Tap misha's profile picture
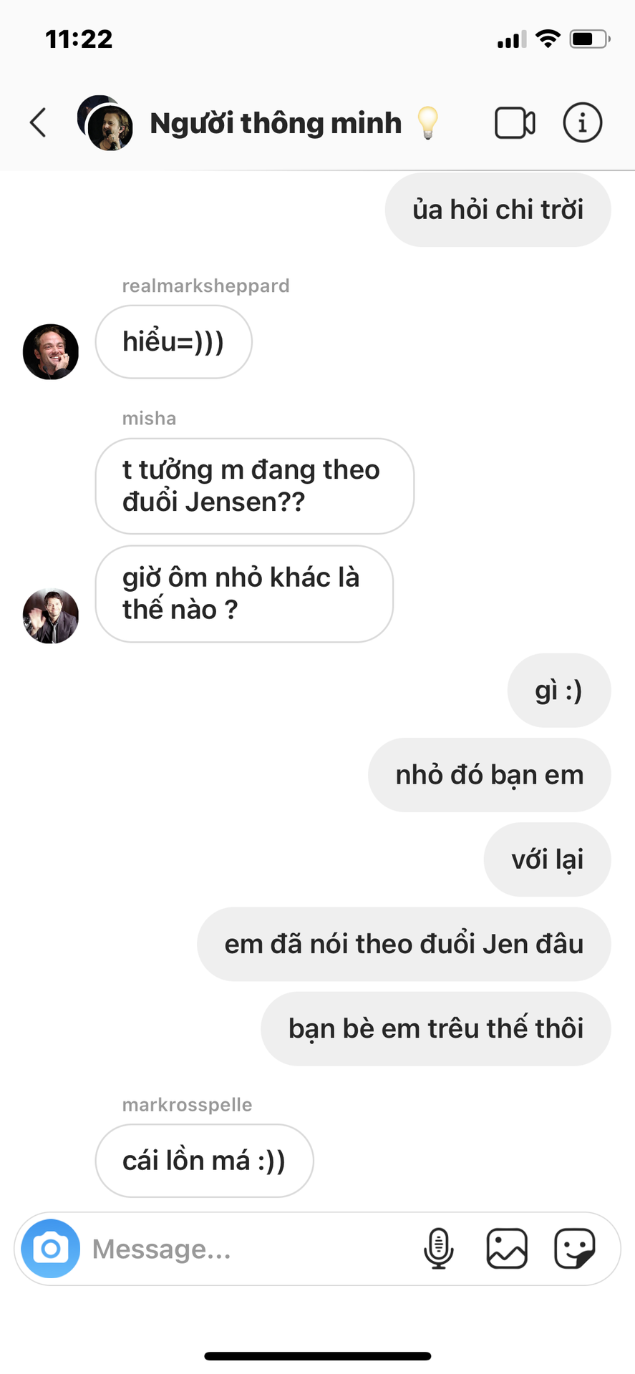The height and width of the screenshot is (1374, 635). point(51,615)
